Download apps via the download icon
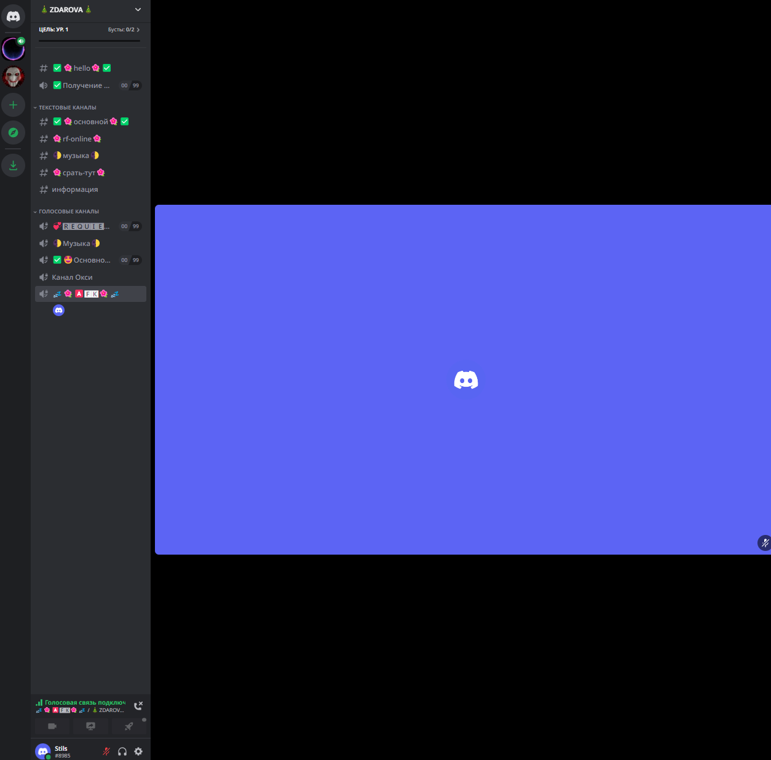The width and height of the screenshot is (771, 760). tap(13, 165)
